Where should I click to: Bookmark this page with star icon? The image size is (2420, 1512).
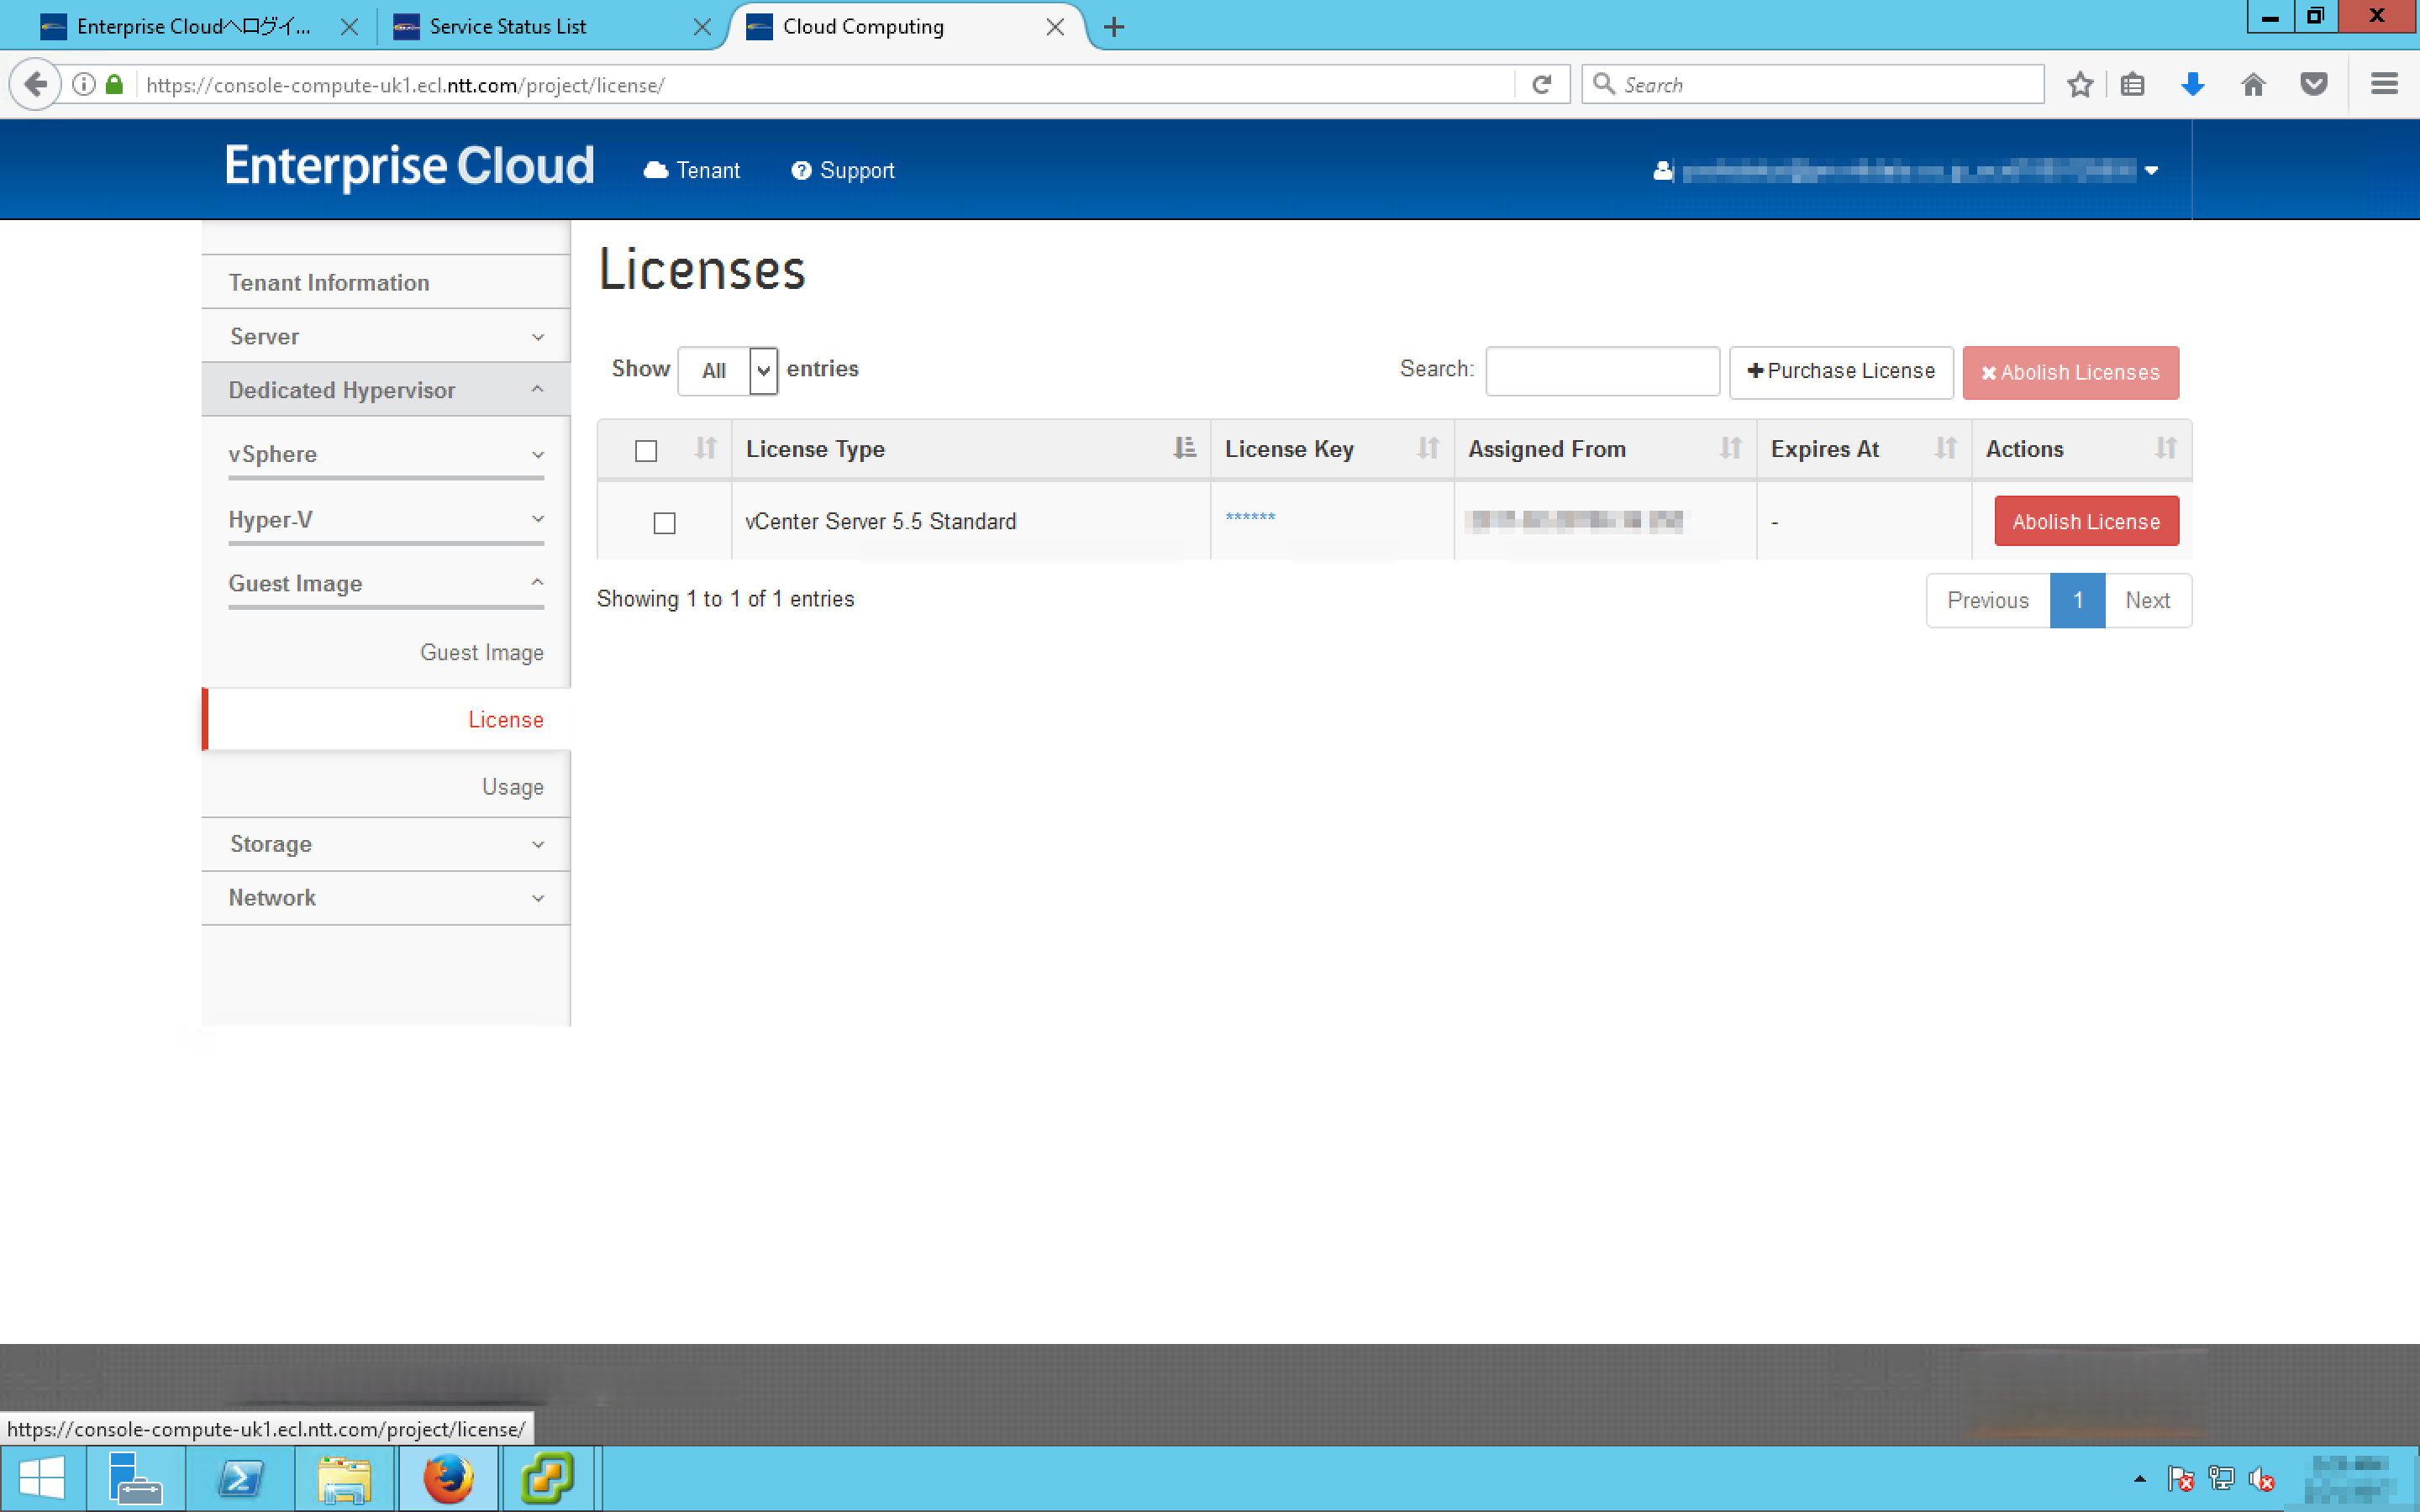[x=2080, y=85]
